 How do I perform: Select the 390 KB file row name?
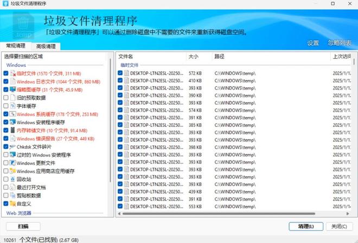tap(157, 95)
